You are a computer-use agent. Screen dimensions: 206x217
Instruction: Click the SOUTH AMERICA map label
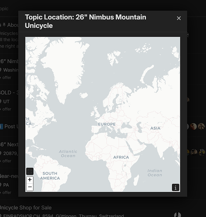coord(50,176)
